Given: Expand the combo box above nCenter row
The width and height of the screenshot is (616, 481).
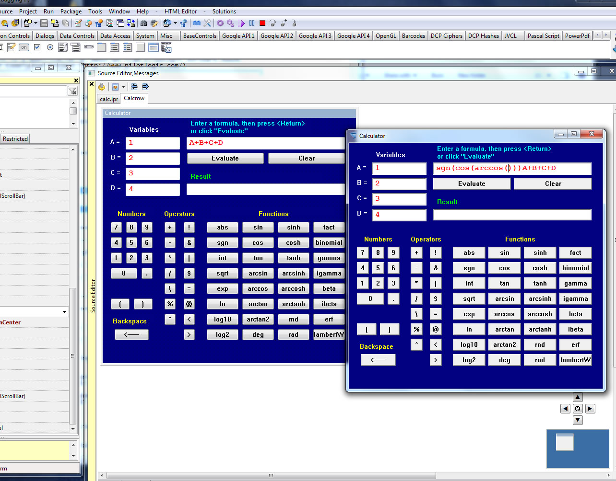Looking at the screenshot, I should point(64,312).
